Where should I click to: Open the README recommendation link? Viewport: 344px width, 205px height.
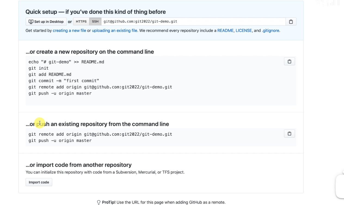coord(225,31)
